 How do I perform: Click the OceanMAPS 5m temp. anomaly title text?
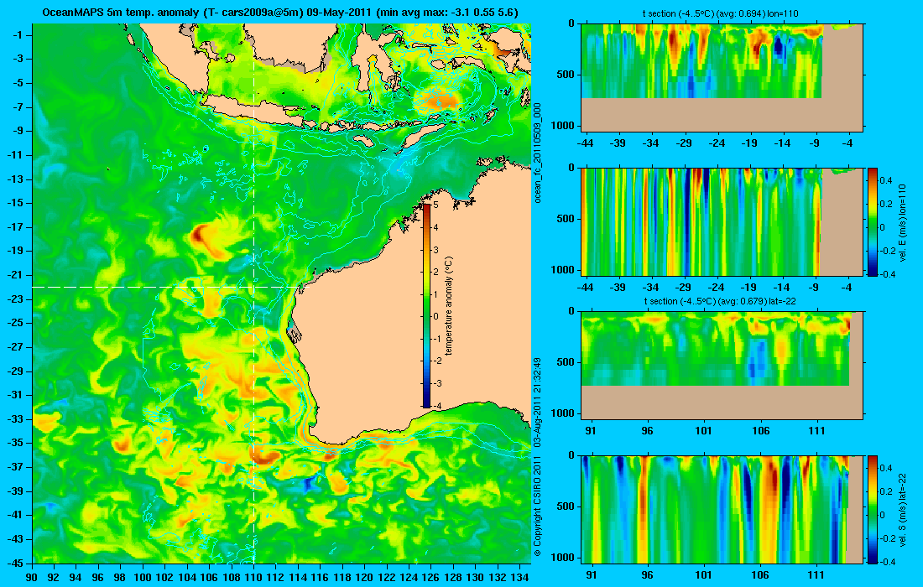281,13
